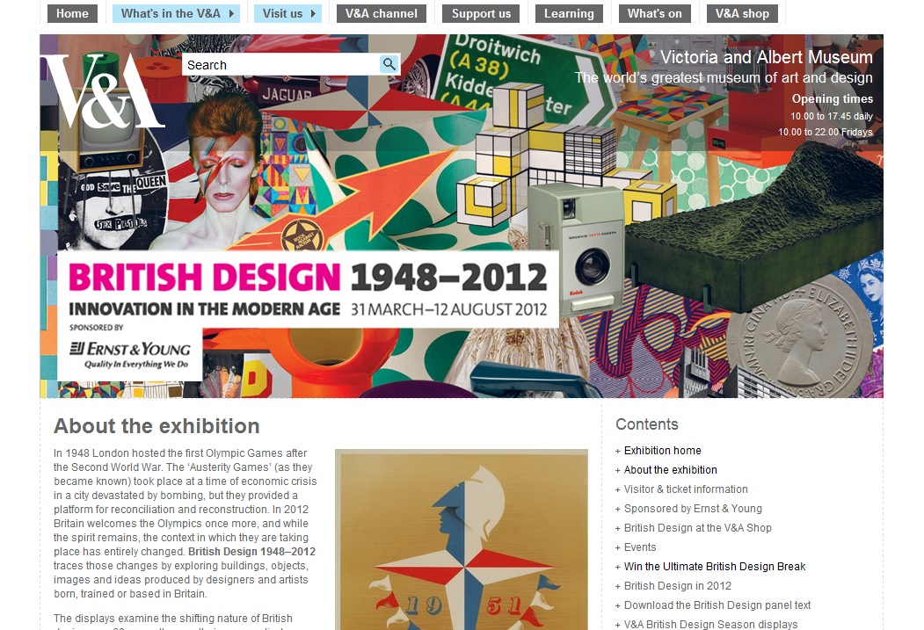Expand the What's in the V&A menu arrow
Image resolution: width=924 pixels, height=630 pixels.
click(x=231, y=13)
